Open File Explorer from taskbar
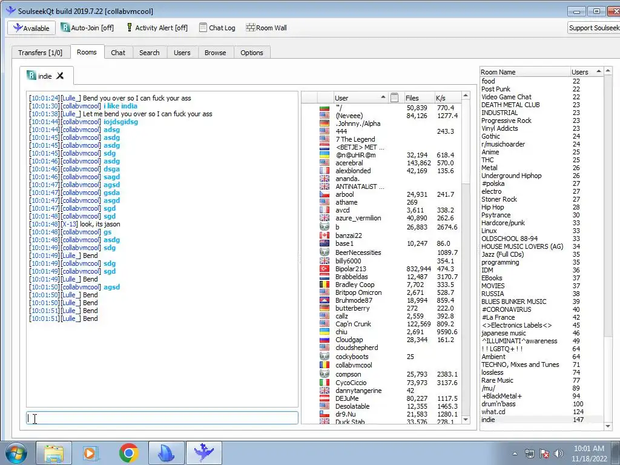Viewport: 620px width, 465px height. pos(54,453)
